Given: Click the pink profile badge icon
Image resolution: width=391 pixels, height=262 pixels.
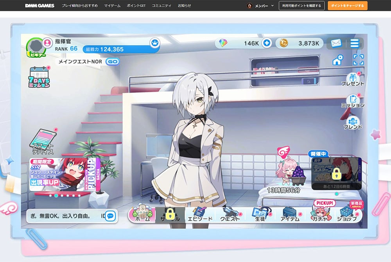Looking at the screenshot, I should pyautogui.click(x=47, y=43).
